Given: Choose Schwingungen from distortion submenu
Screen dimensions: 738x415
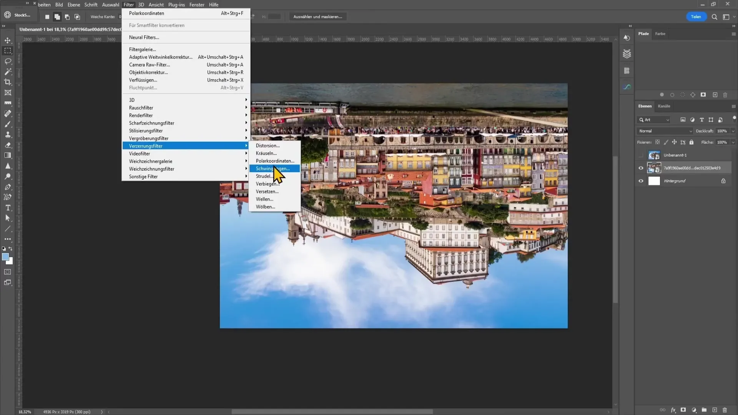Looking at the screenshot, I should point(274,169).
